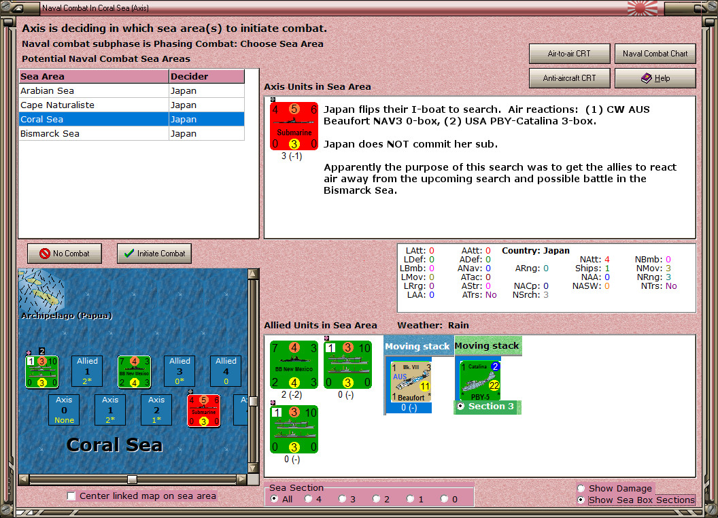Click the Allied 1 sea box on the Coral Sea map
Viewport: 718px width, 518px height.
(x=87, y=371)
